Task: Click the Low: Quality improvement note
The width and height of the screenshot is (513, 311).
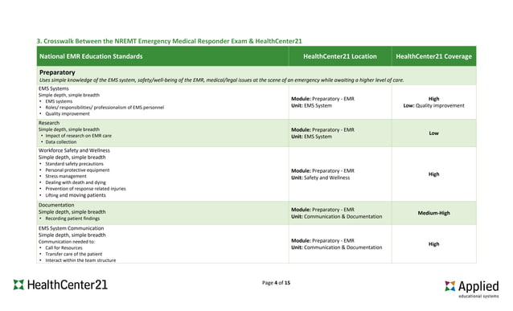Action: (434, 105)
